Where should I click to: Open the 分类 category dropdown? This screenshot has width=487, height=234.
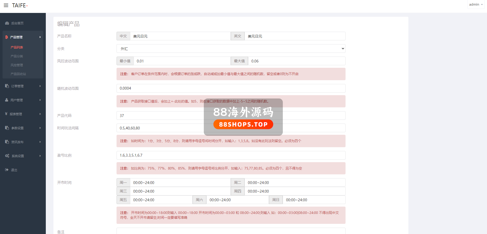click(x=231, y=48)
